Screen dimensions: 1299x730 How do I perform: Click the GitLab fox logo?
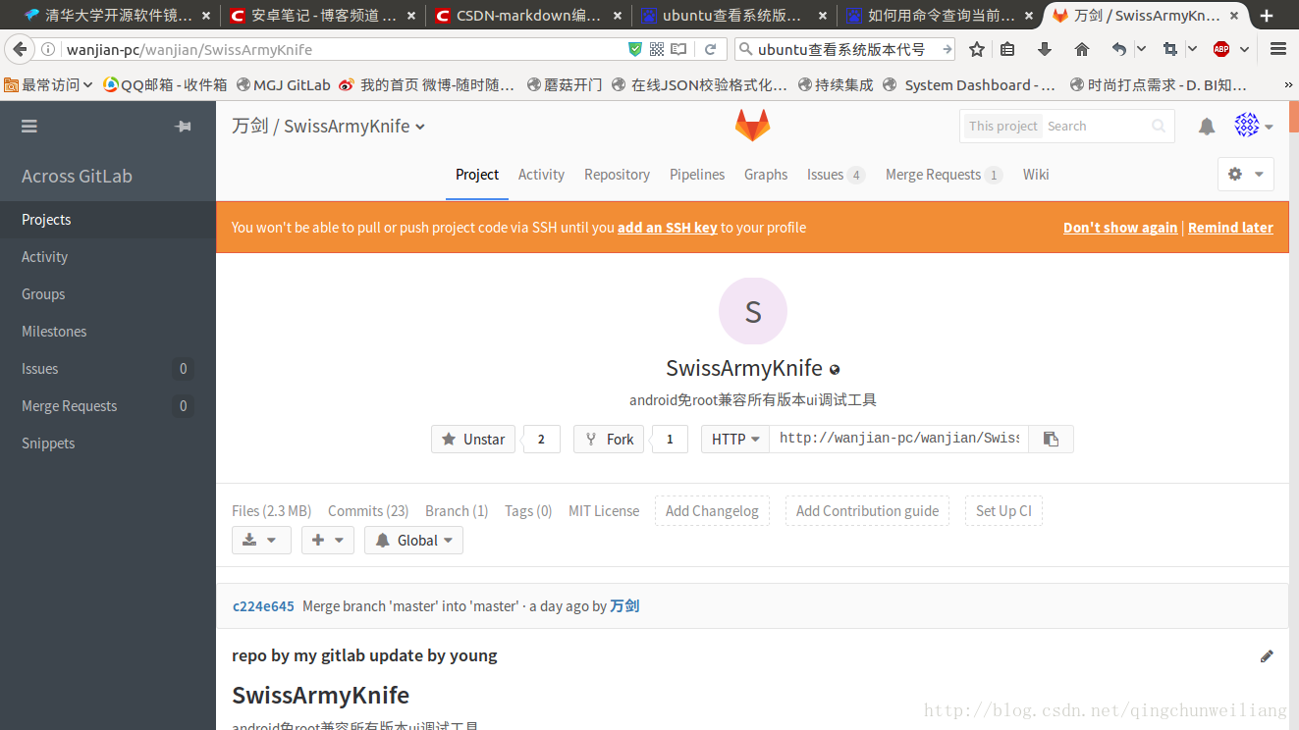coord(752,125)
